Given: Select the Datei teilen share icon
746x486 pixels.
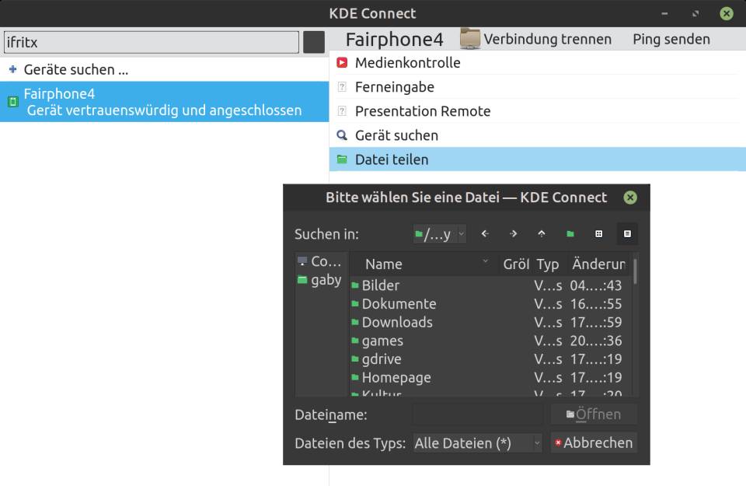Looking at the screenshot, I should [x=342, y=159].
